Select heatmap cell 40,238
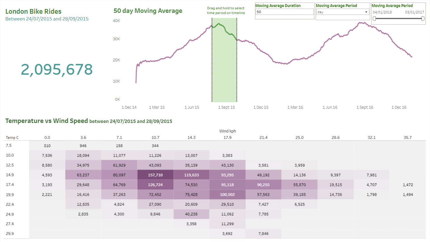Image resolution: width=430 pixels, height=242 pixels. (x=191, y=214)
